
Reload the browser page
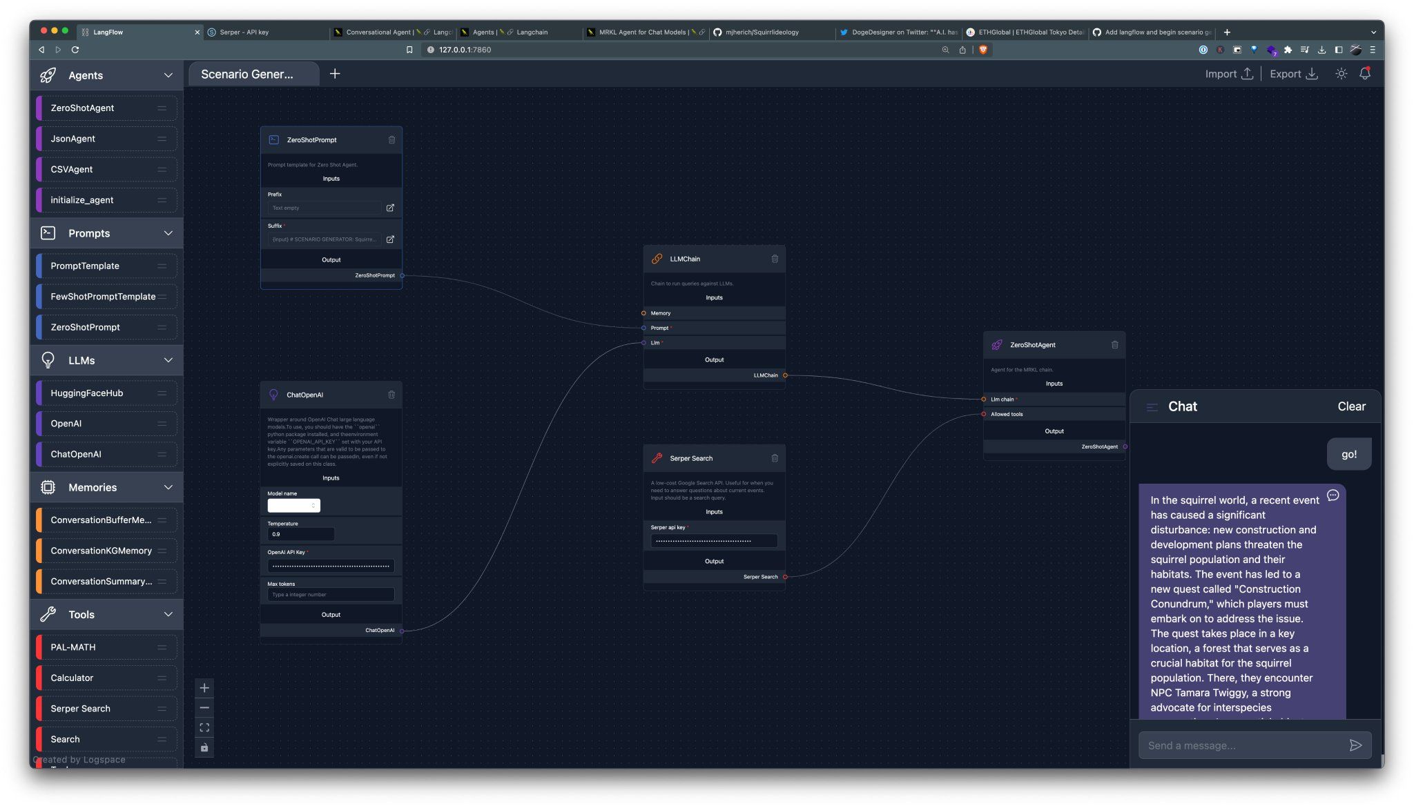pyautogui.click(x=75, y=50)
